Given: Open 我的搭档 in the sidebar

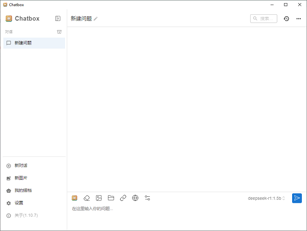Looking at the screenshot, I should click(23, 190).
